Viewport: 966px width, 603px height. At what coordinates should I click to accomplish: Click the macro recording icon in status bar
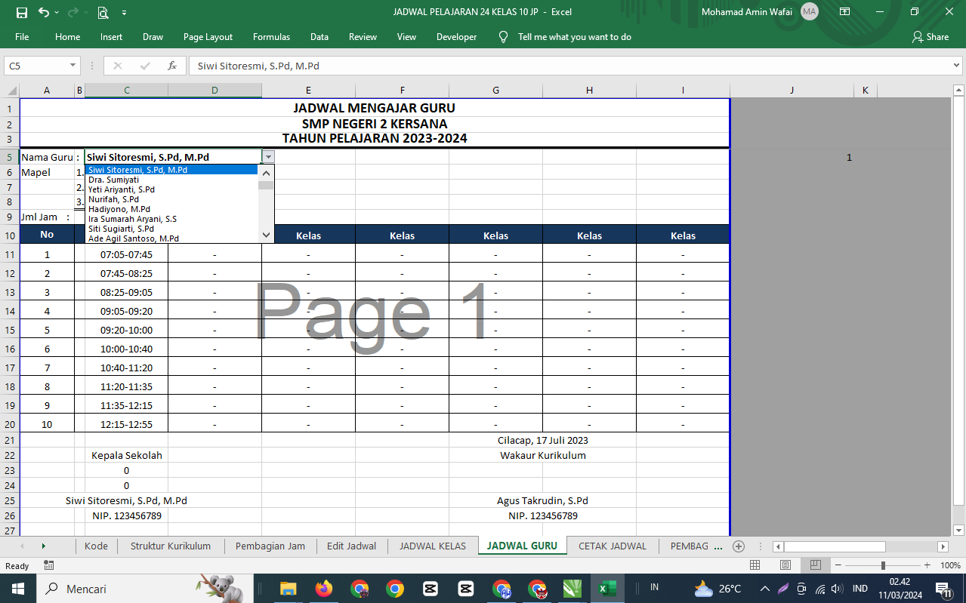coord(49,565)
